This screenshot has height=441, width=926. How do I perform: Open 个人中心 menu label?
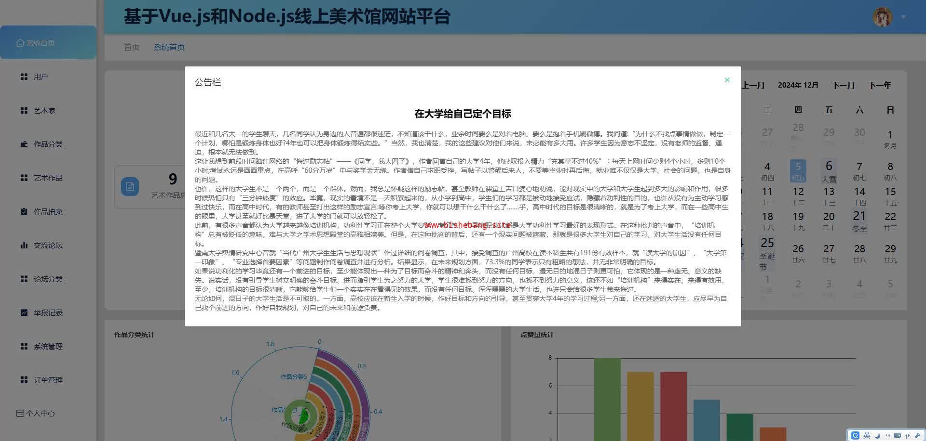point(41,413)
